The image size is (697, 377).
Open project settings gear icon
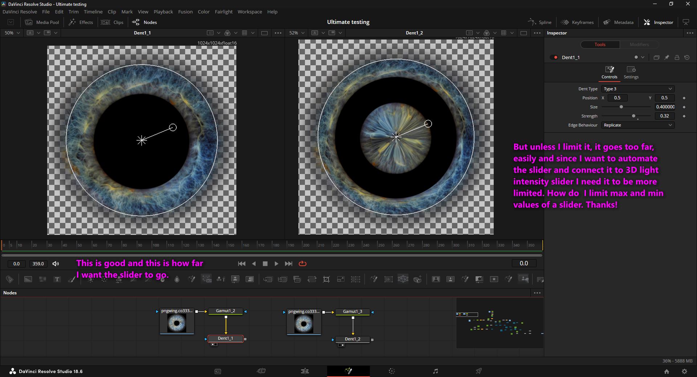click(684, 371)
